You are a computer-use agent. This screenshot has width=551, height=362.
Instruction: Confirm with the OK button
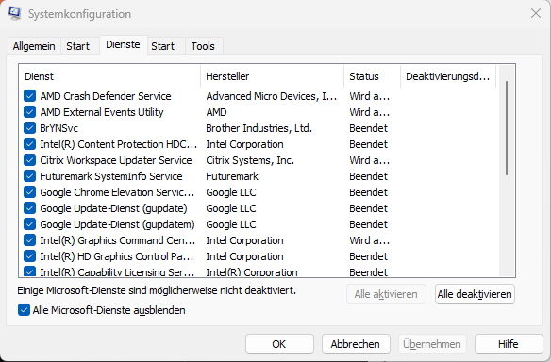click(x=279, y=344)
